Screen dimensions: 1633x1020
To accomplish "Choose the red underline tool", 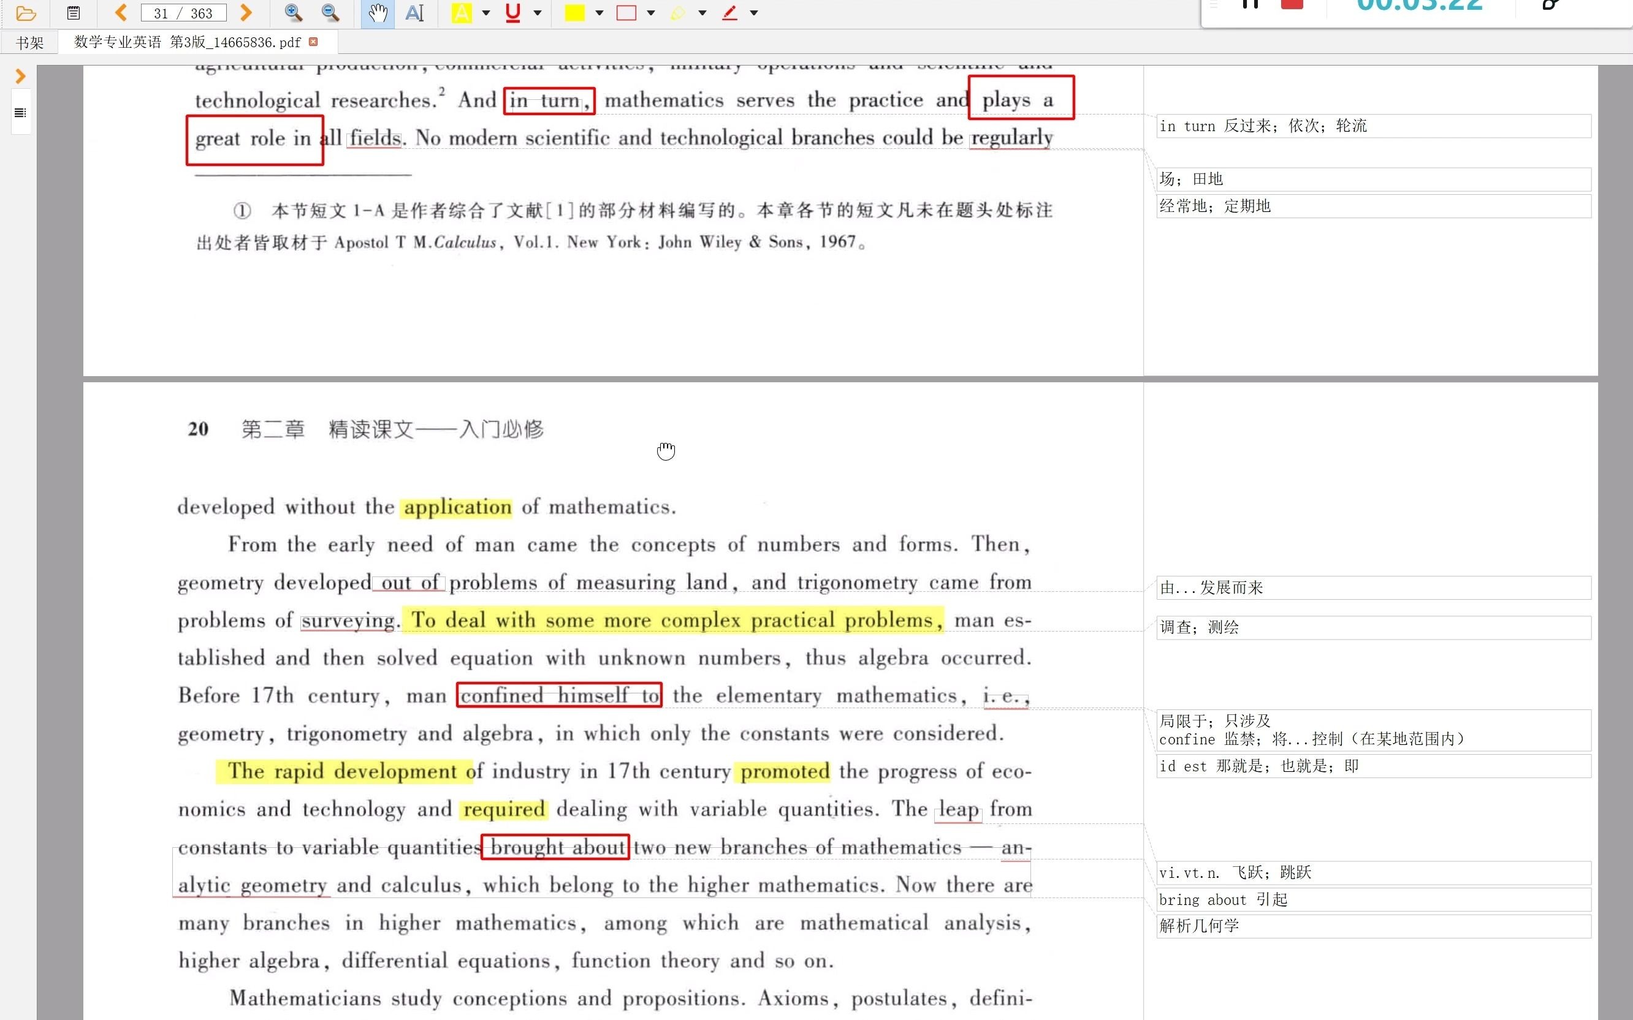I will [513, 13].
